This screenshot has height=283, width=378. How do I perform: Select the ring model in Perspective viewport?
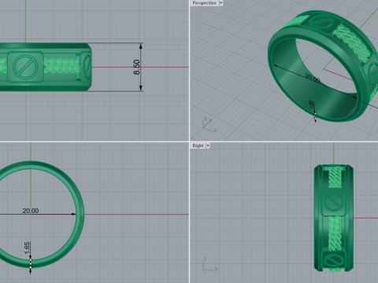coord(323,65)
